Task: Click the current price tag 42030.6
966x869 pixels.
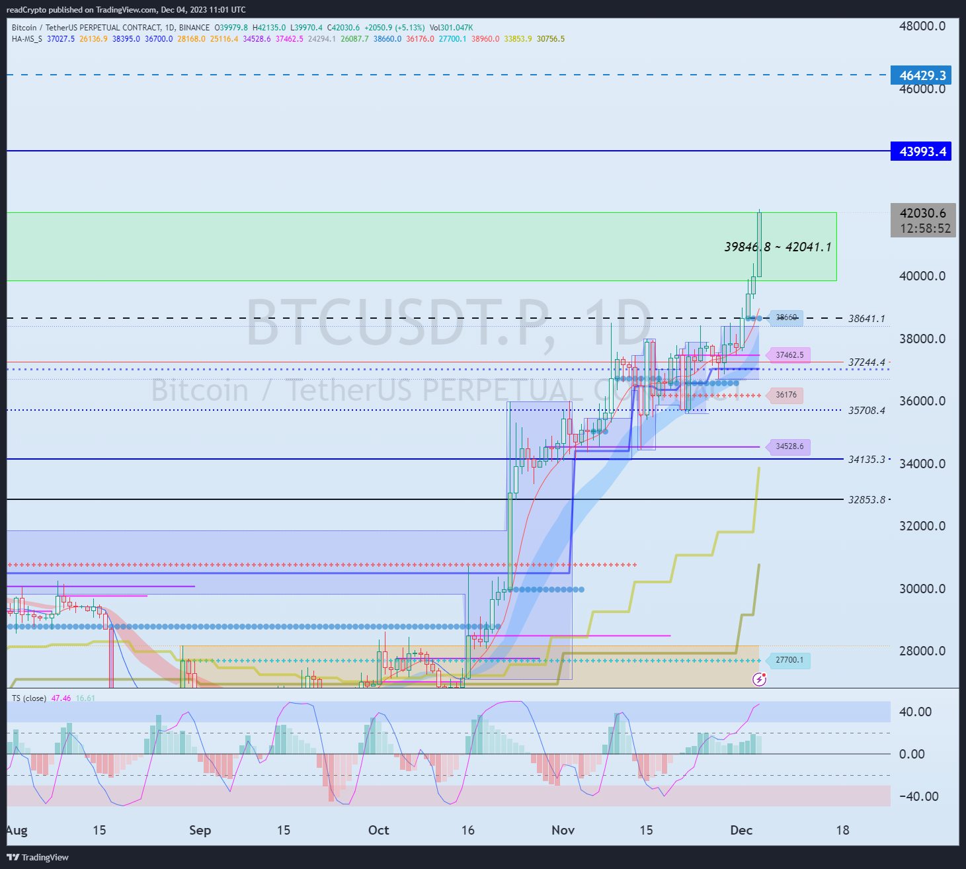Action: [923, 213]
